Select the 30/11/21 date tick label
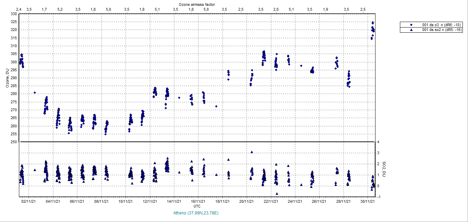The width and height of the screenshot is (468, 222). click(x=368, y=202)
